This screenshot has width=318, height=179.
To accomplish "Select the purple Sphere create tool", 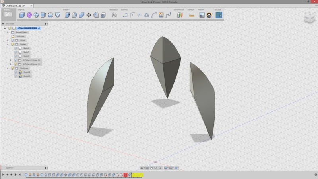I will tap(29, 15).
